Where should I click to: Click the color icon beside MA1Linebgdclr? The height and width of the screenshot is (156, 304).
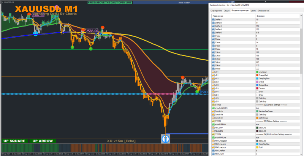(x=214, y=141)
